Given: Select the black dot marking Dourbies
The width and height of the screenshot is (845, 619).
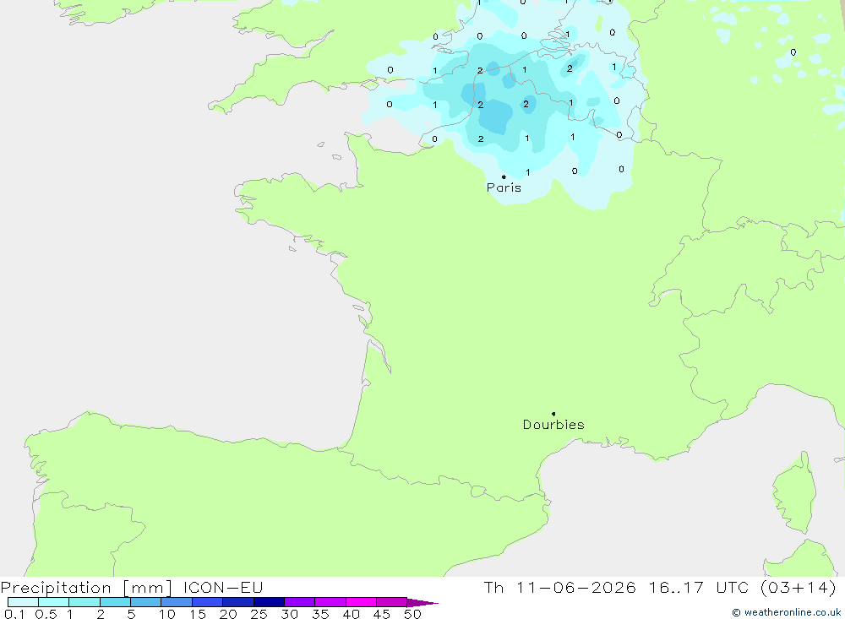Looking at the screenshot, I should [x=553, y=414].
